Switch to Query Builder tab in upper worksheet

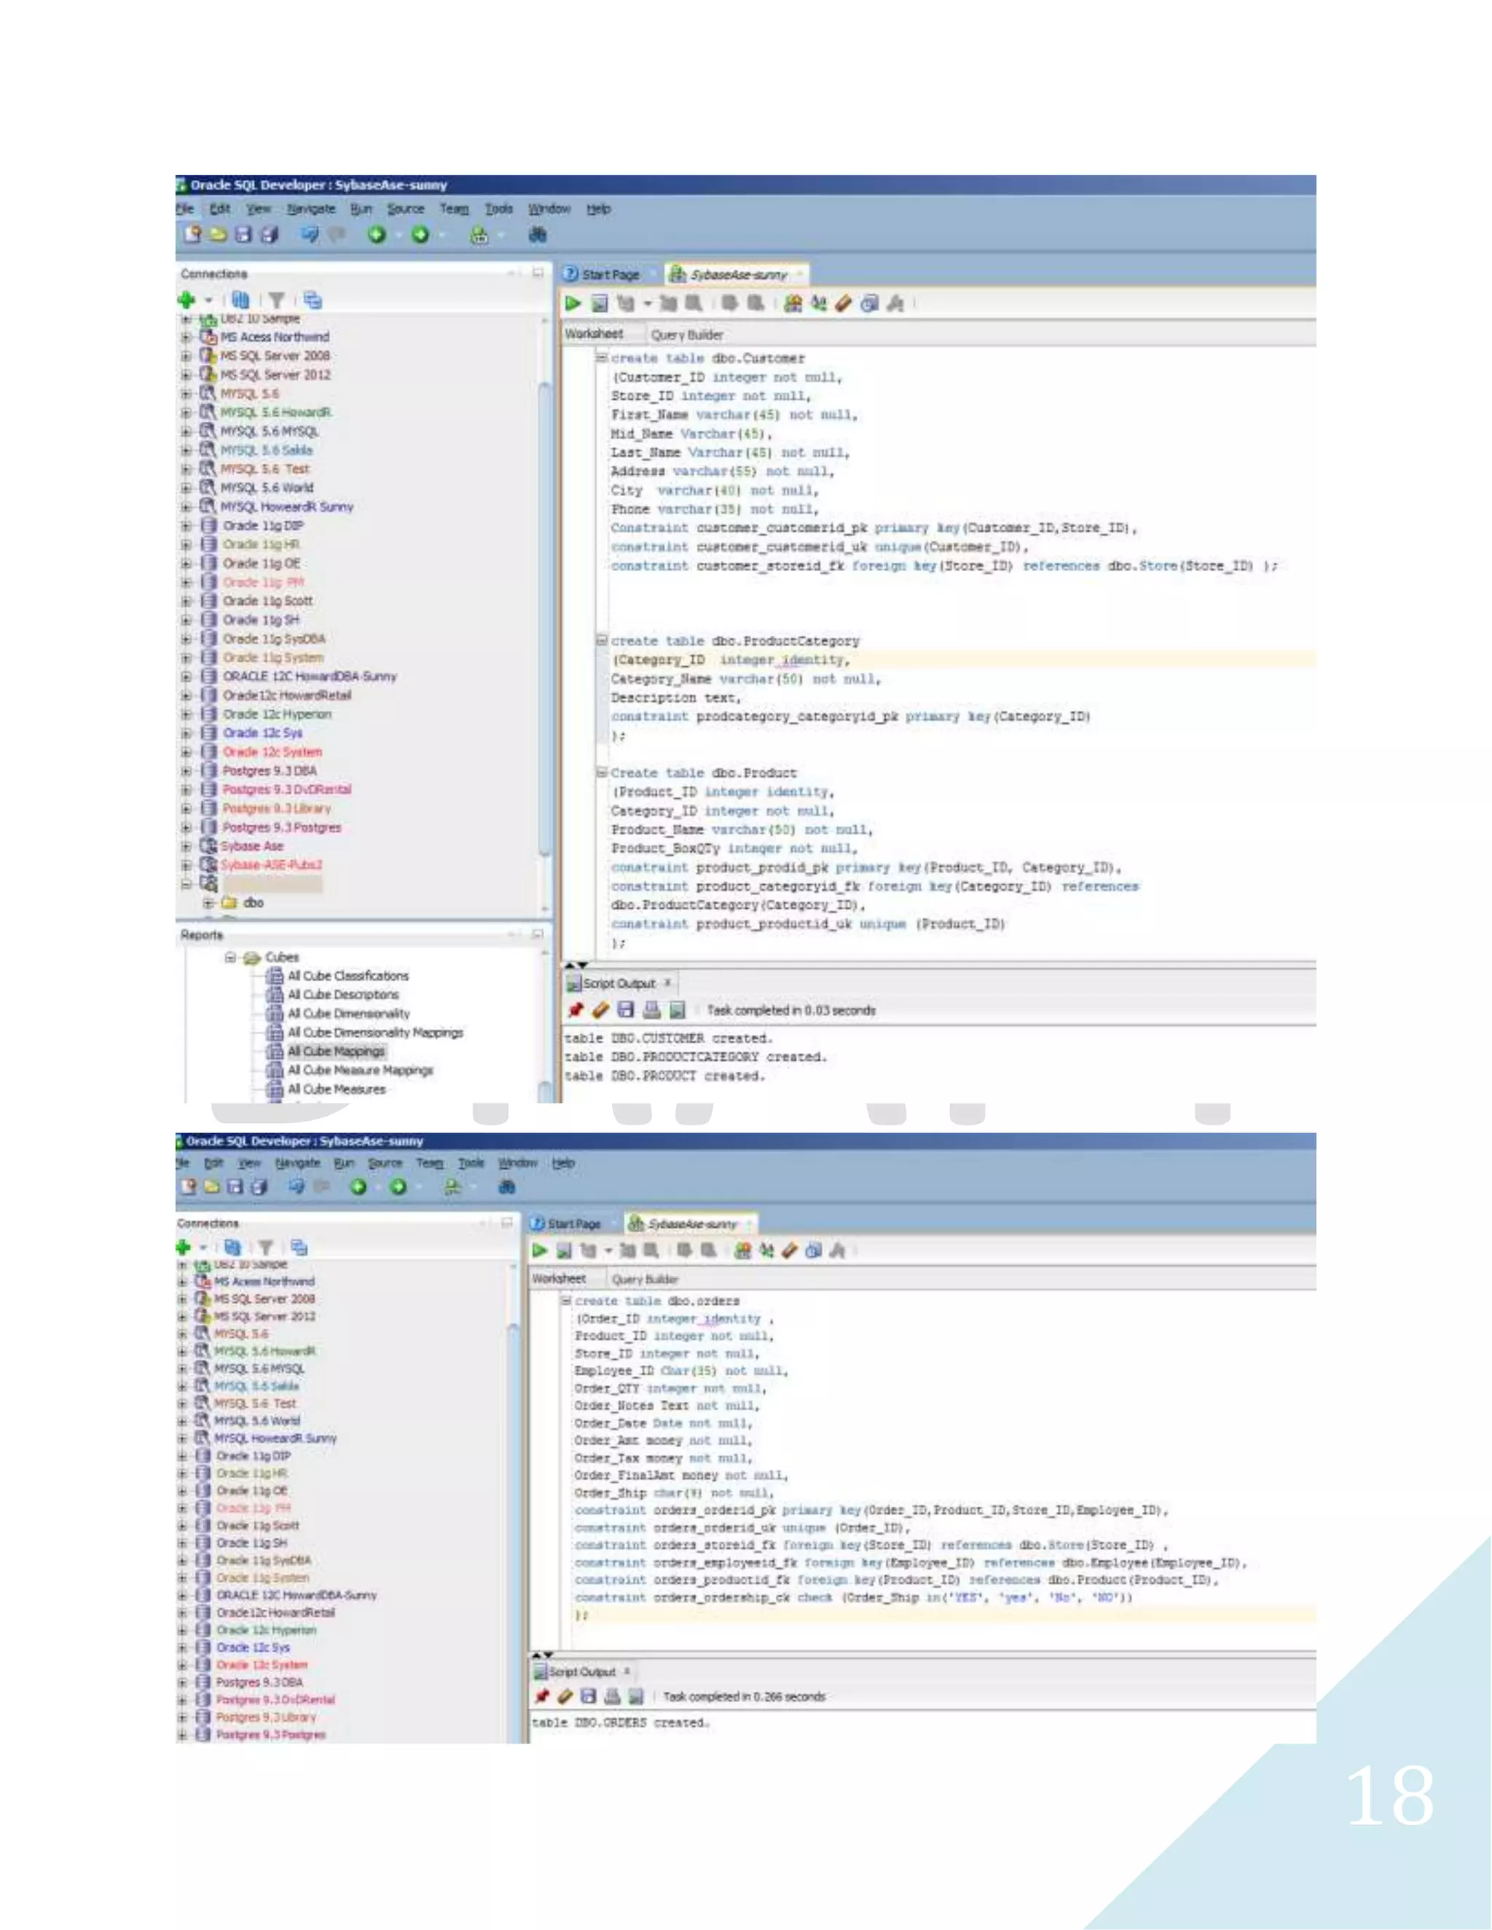click(x=687, y=334)
